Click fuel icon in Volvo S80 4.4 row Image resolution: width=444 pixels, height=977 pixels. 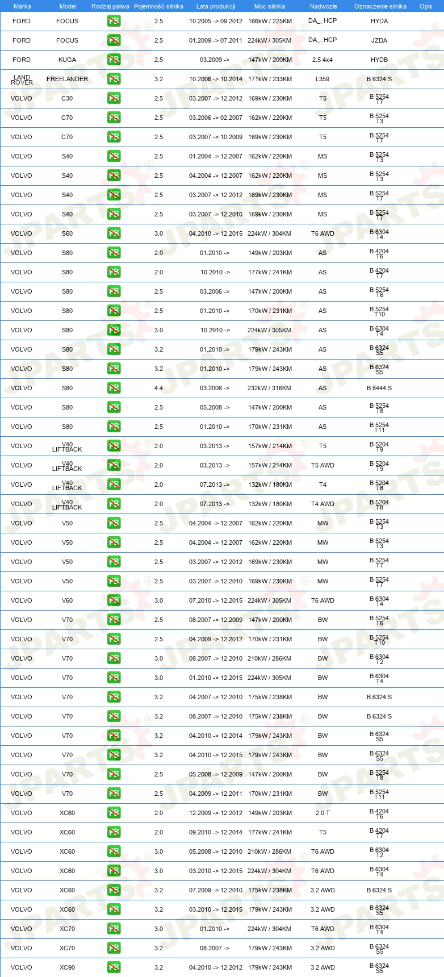click(x=114, y=388)
